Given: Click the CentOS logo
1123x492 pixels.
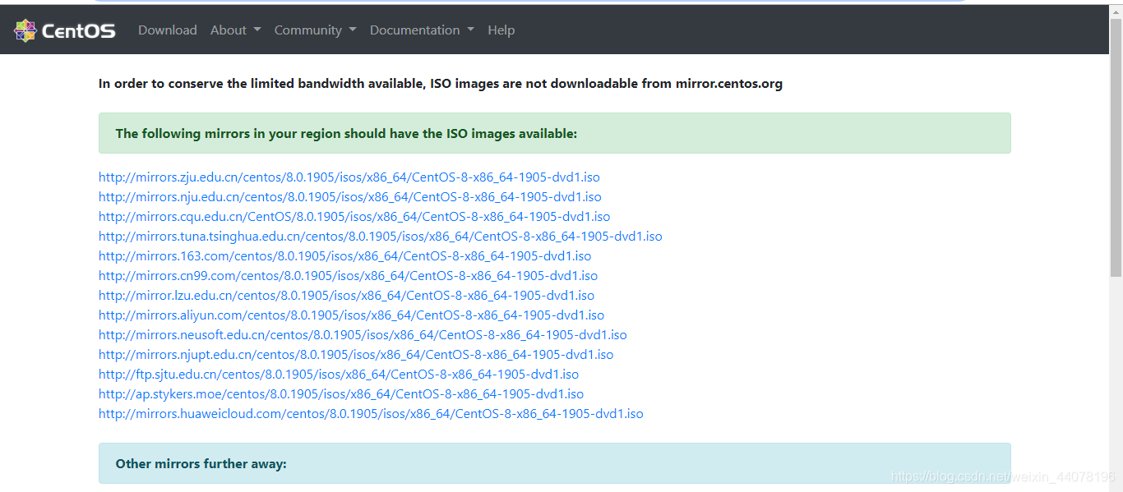Looking at the screenshot, I should point(65,30).
